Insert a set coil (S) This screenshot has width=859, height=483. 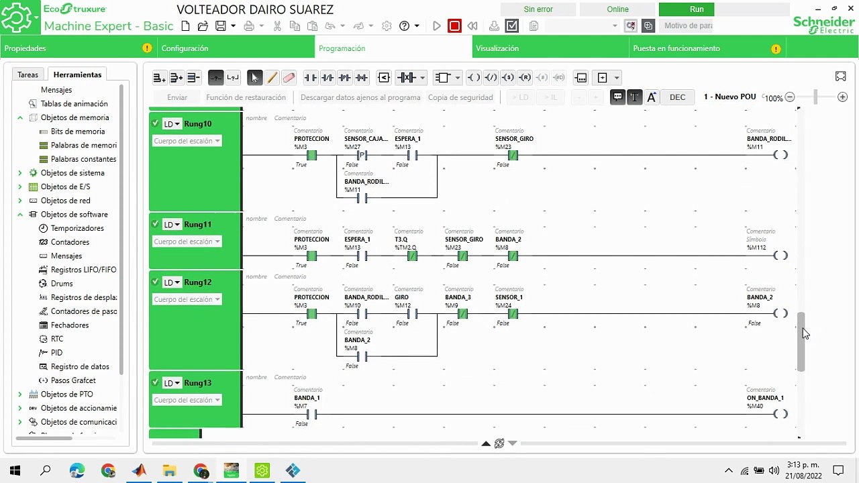(508, 78)
